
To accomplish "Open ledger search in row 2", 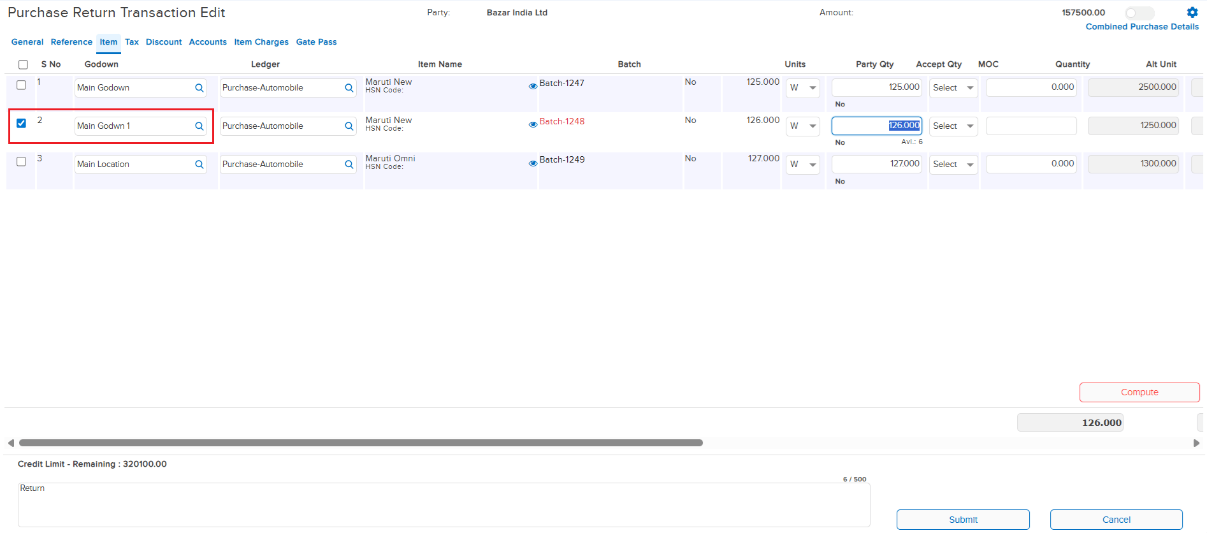I will (349, 126).
